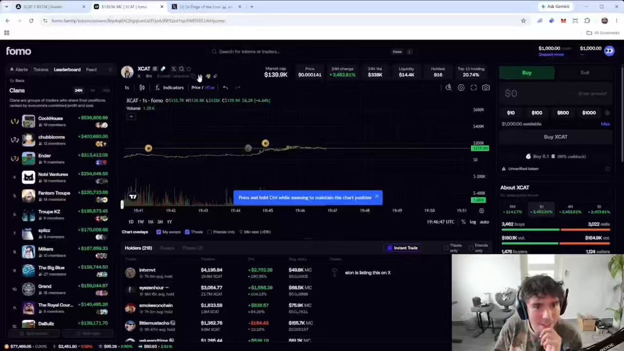
Task: Copy XCAT contract address icon
Action: click(x=193, y=76)
